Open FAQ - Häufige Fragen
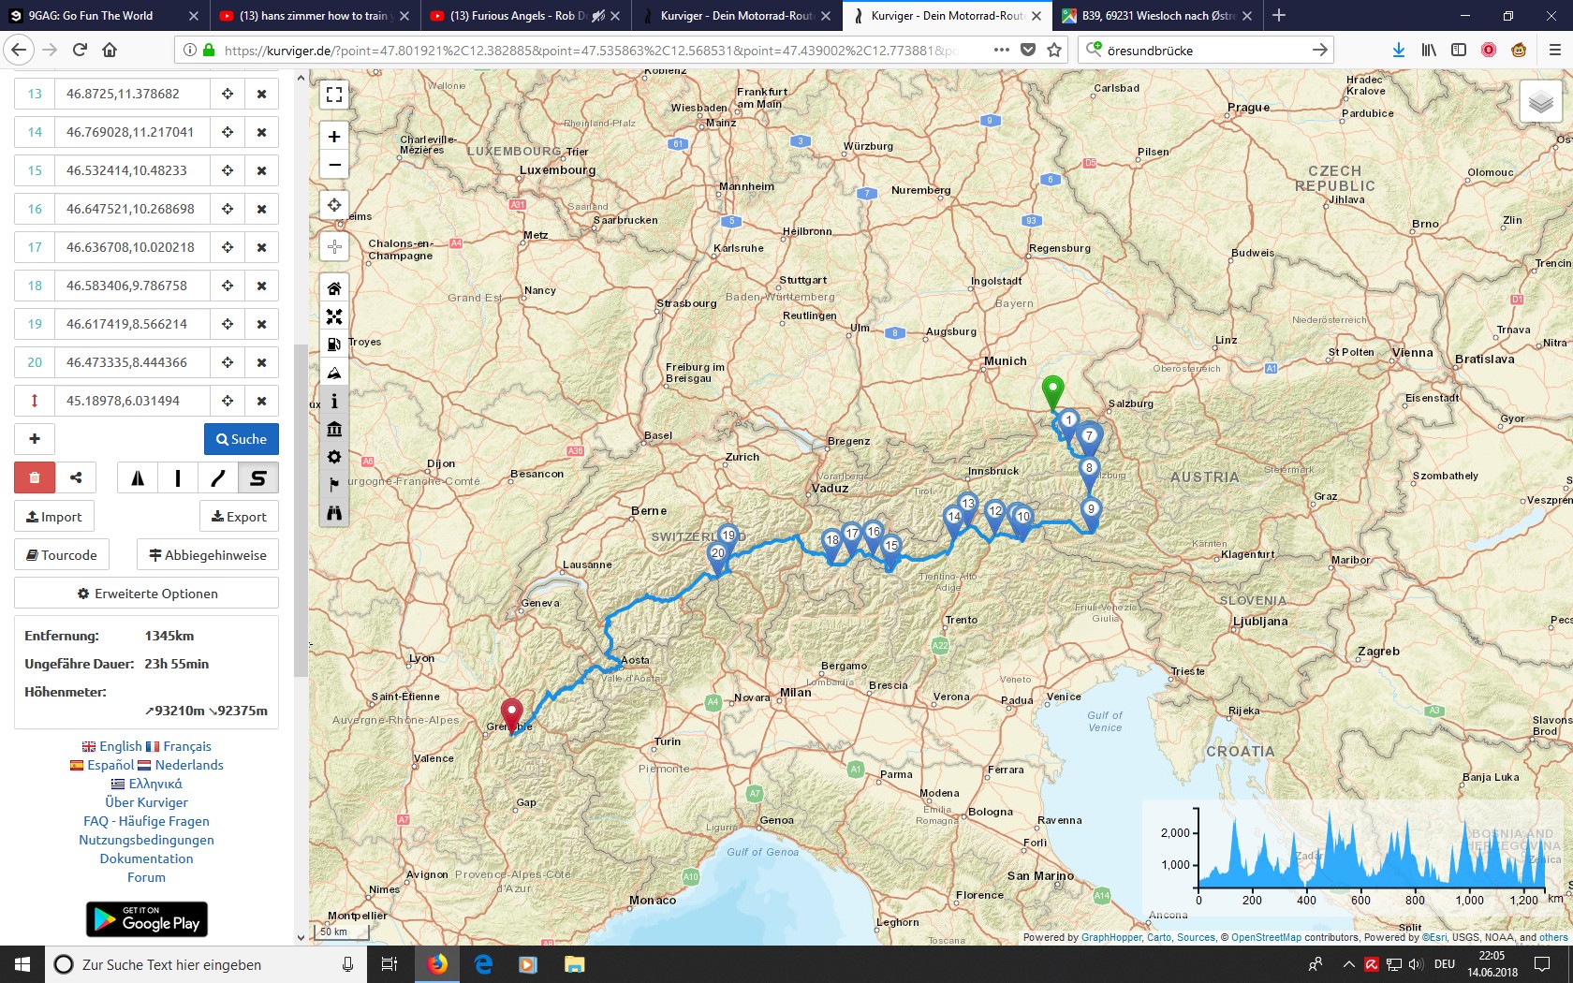The height and width of the screenshot is (983, 1573). coord(147,821)
